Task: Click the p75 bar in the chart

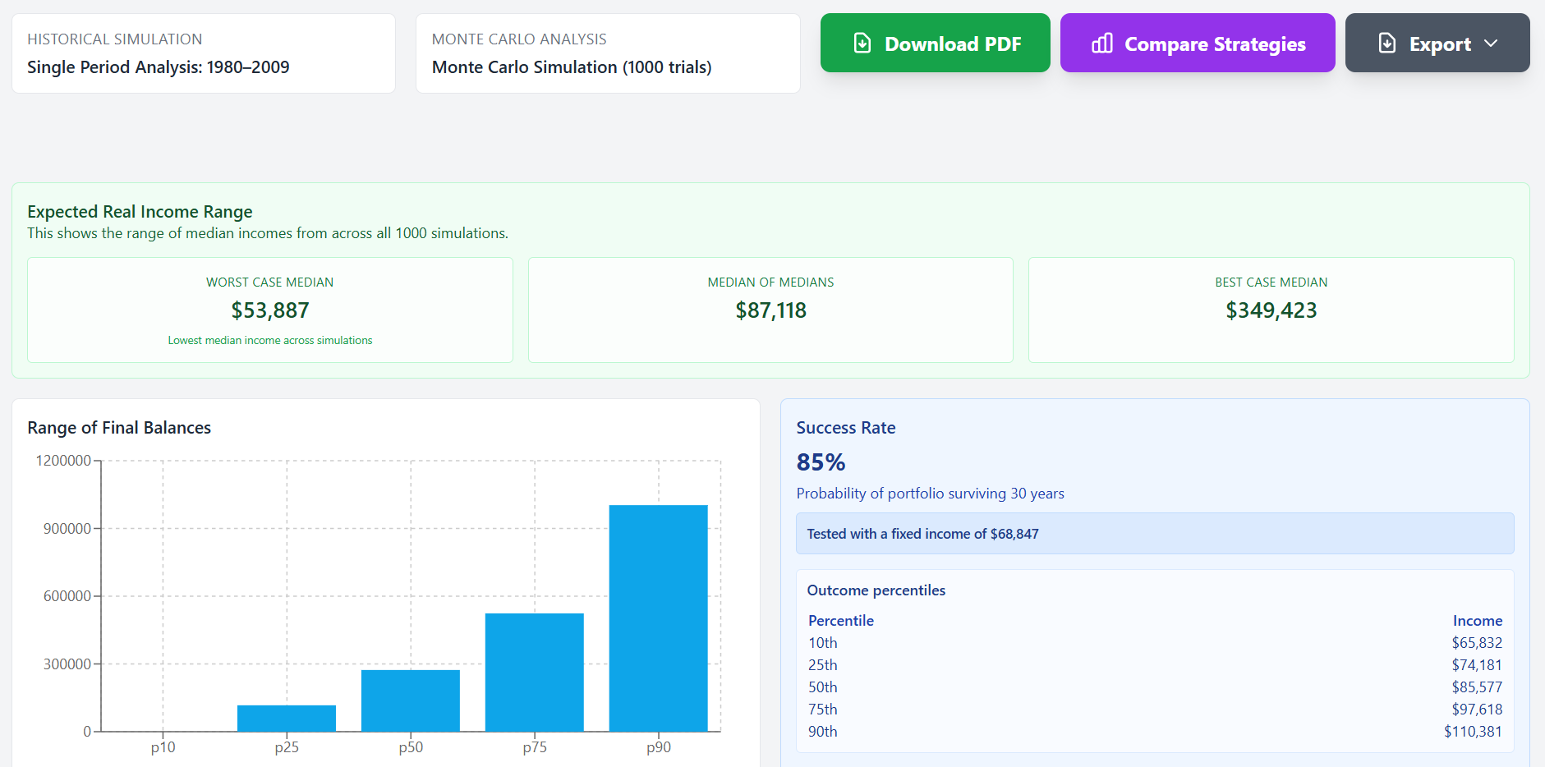Action: pyautogui.click(x=534, y=672)
